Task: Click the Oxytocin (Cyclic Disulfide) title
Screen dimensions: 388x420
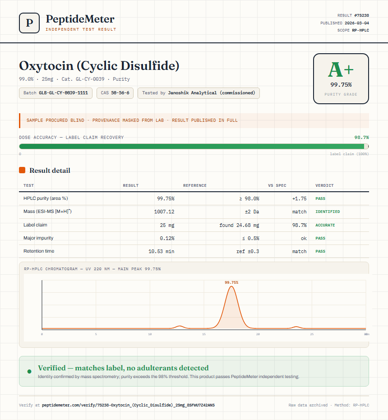Action: point(99,66)
